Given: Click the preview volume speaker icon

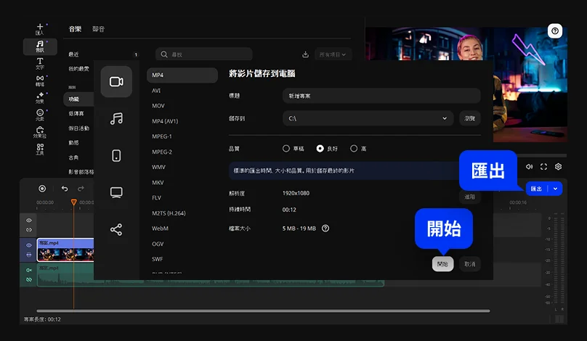Looking at the screenshot, I should tap(529, 167).
